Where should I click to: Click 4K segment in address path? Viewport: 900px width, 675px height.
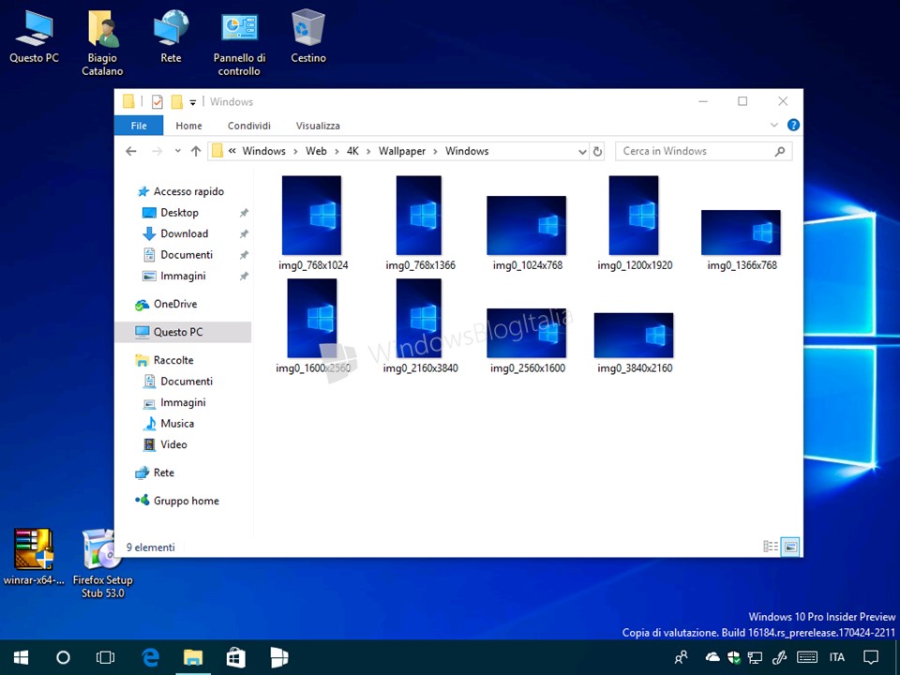(352, 151)
